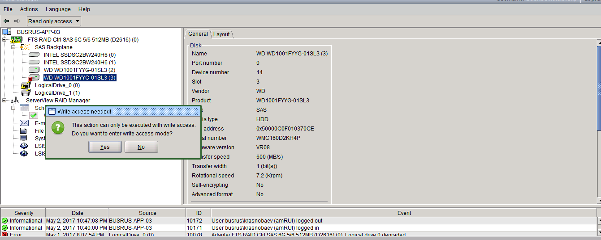
Task: Select LogicalDrive_1 (1) in tree
Action: pyautogui.click(x=57, y=93)
